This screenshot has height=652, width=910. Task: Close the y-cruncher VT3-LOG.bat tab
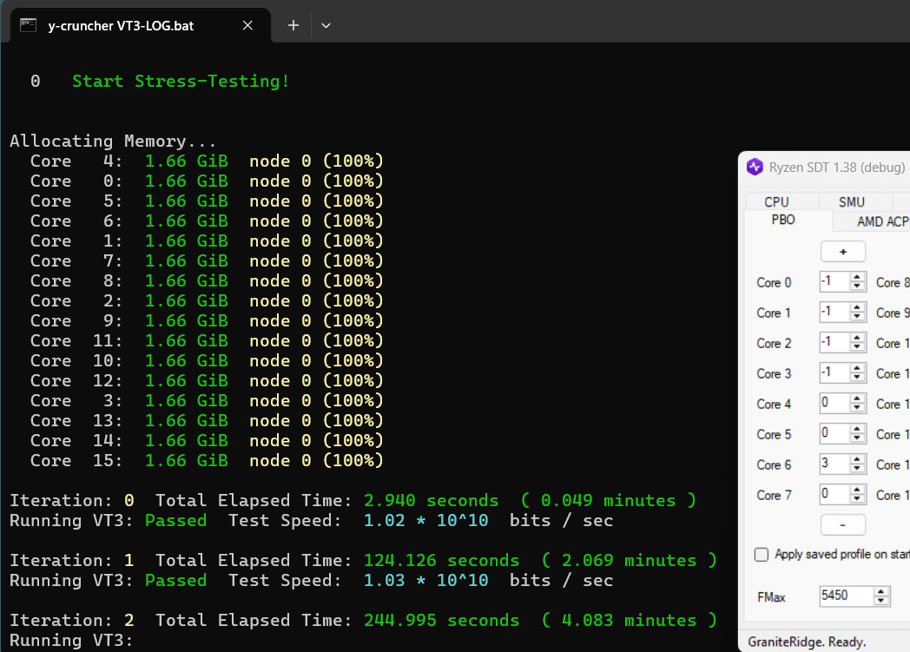(x=247, y=25)
